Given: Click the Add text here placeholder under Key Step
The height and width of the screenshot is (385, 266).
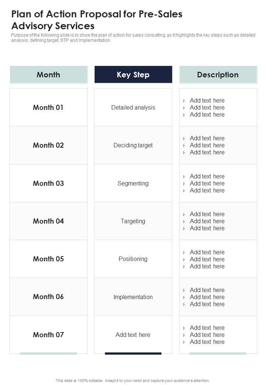Looking at the screenshot, I should coord(133,335).
